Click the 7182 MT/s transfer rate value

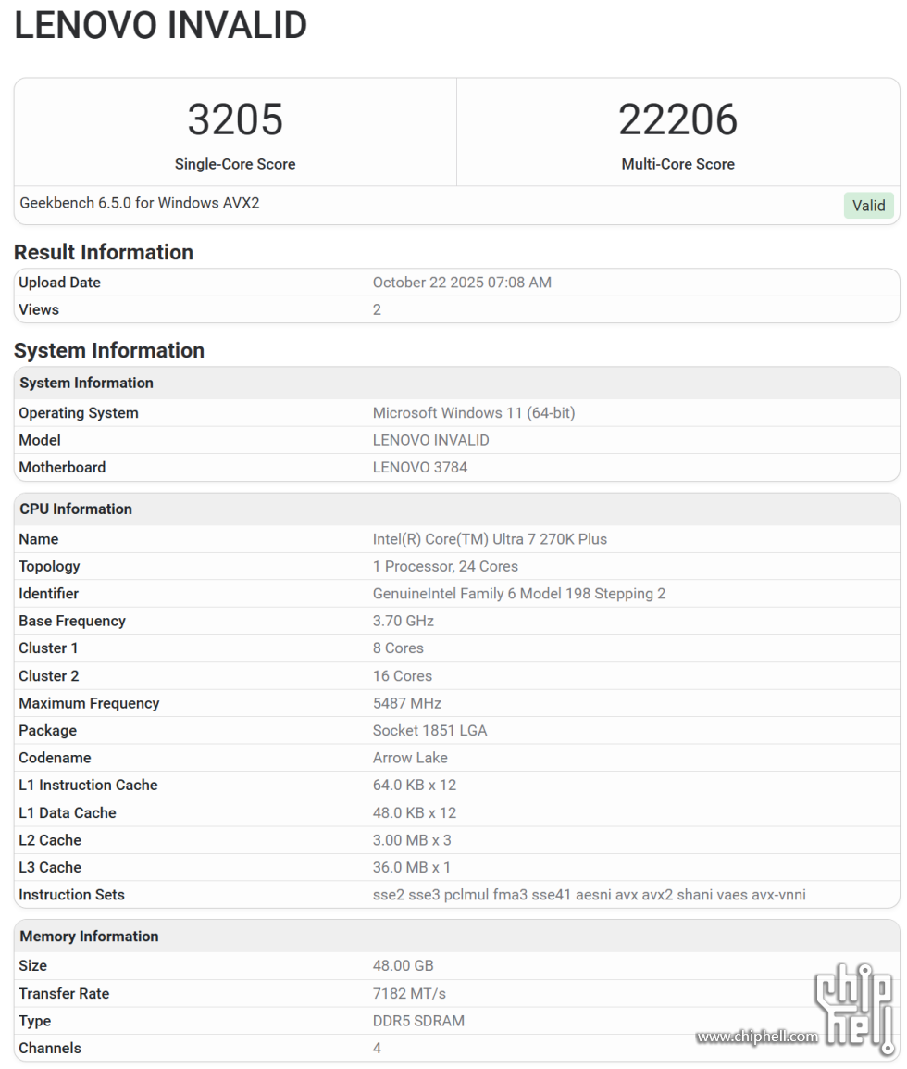coord(409,993)
